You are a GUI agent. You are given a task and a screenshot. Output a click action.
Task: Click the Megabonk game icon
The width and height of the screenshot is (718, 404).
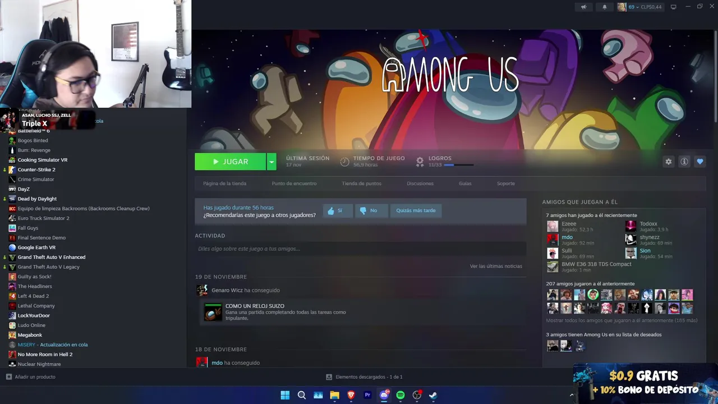pos(12,335)
